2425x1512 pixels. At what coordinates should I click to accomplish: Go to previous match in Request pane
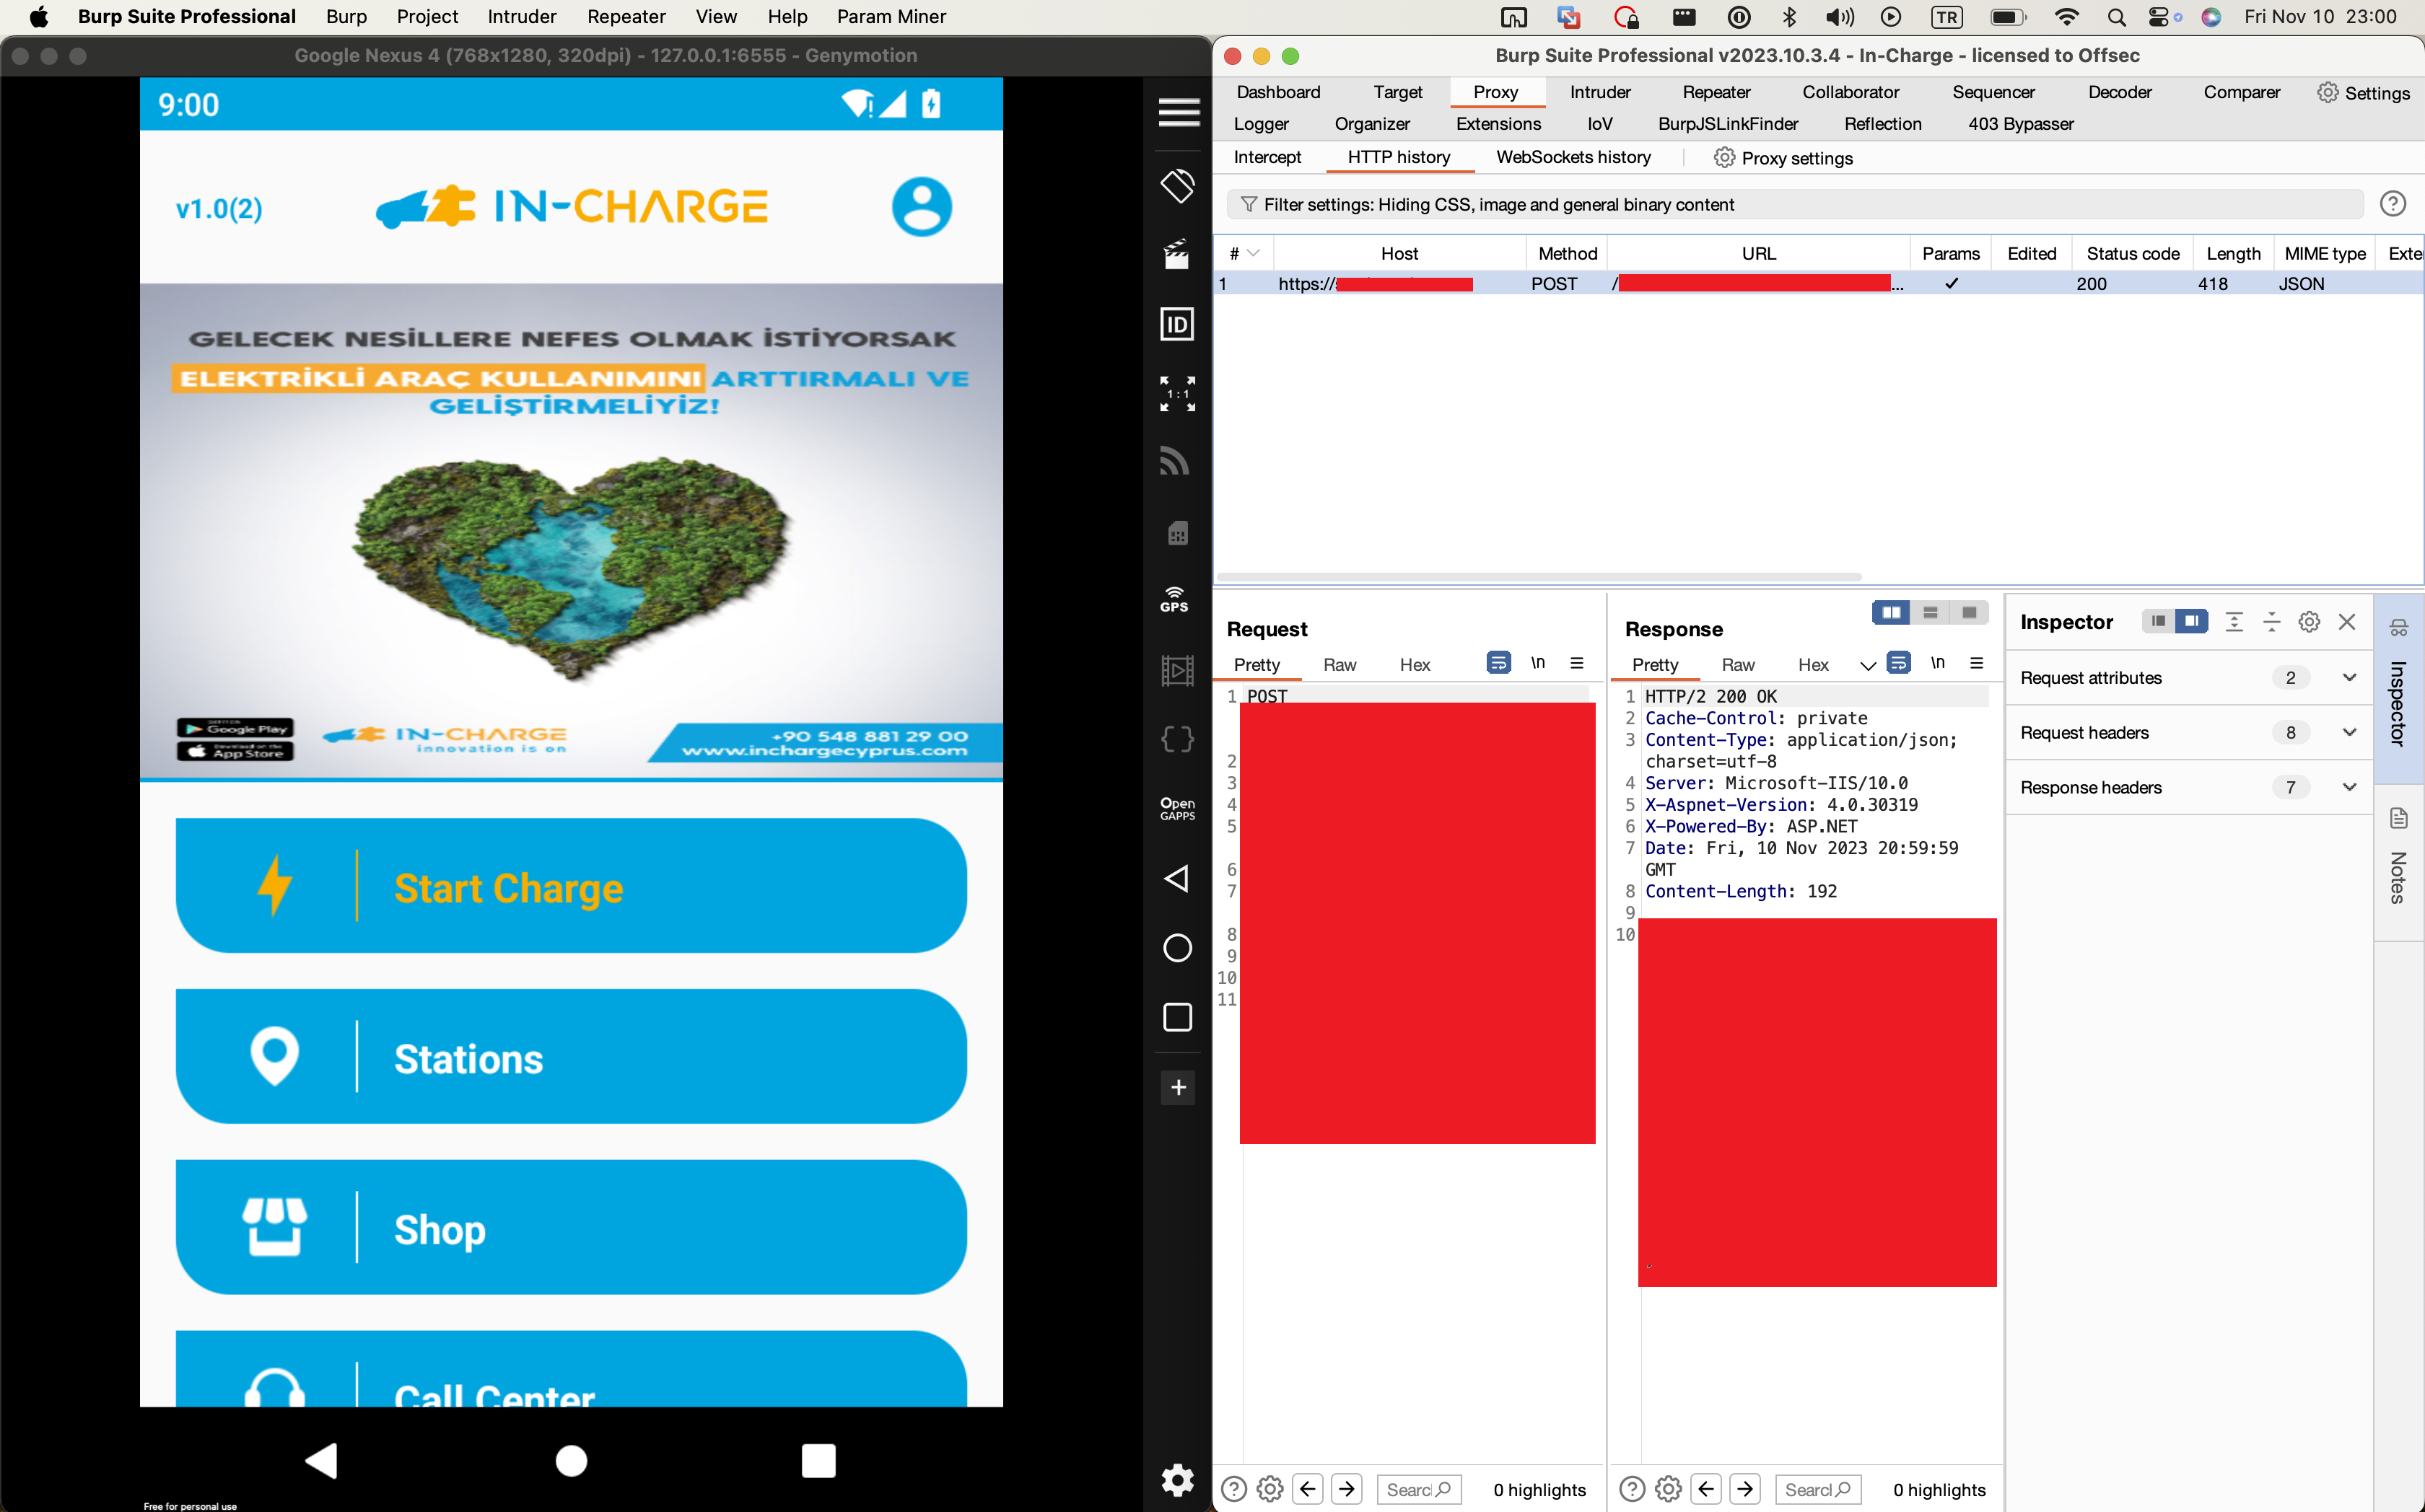pyautogui.click(x=1308, y=1489)
